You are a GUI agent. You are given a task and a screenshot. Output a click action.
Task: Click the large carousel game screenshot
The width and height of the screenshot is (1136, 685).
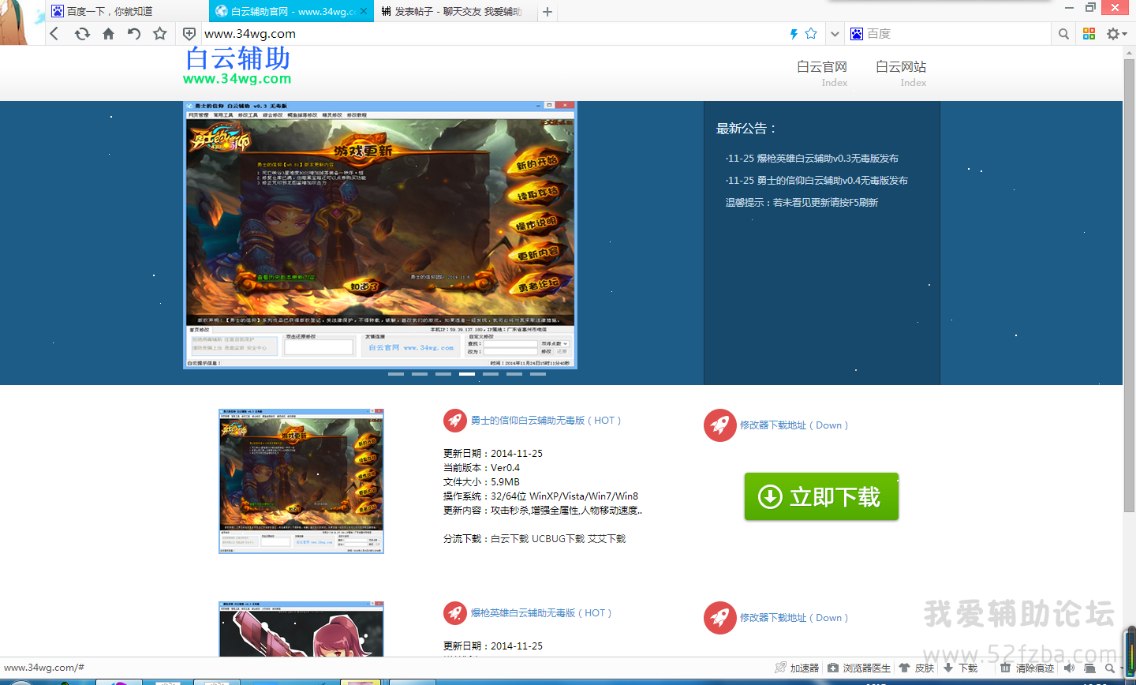[x=380, y=235]
